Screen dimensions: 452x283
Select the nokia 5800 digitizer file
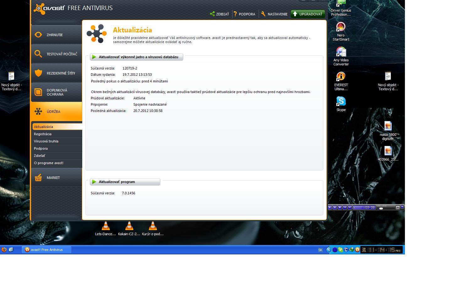pyautogui.click(x=388, y=131)
